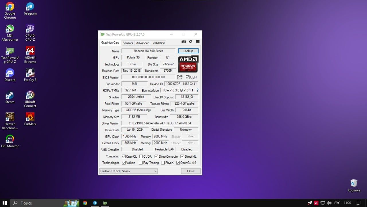Toggle the UEFI checkbox
This screenshot has width=367, height=207.
[188, 77]
